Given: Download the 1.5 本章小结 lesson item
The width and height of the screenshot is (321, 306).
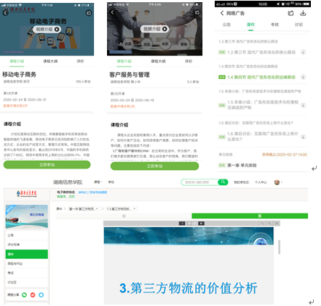Looking at the screenshot, I should click(x=303, y=105).
